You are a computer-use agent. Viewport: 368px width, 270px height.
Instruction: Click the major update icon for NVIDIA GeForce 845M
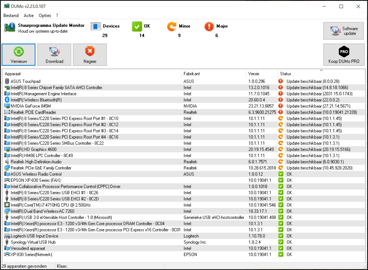pyautogui.click(x=281, y=106)
